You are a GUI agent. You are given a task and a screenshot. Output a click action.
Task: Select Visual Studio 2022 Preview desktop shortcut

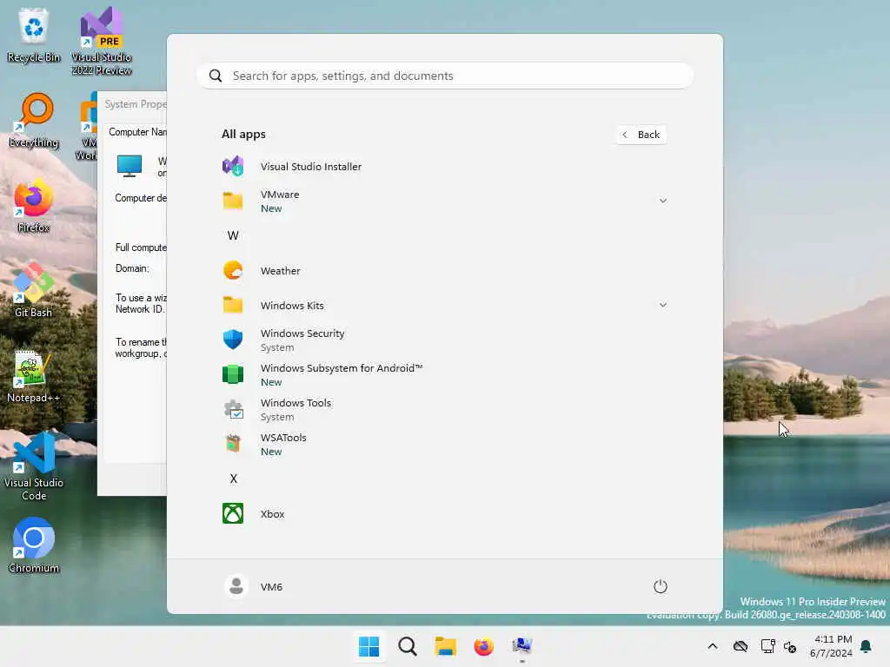pos(101,42)
